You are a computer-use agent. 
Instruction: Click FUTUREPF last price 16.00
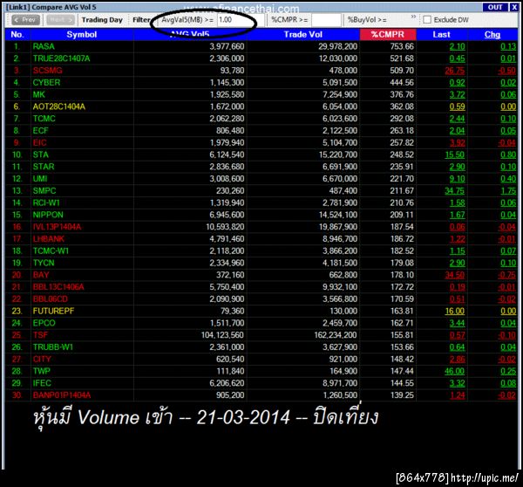tap(455, 311)
